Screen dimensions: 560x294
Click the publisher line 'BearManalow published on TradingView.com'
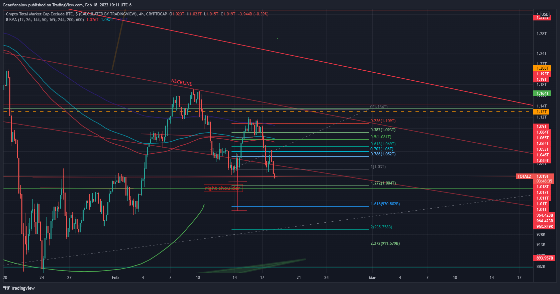click(x=43, y=5)
